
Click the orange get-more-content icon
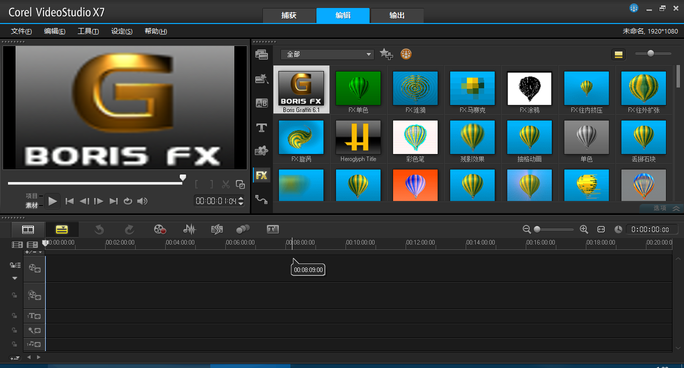point(406,54)
